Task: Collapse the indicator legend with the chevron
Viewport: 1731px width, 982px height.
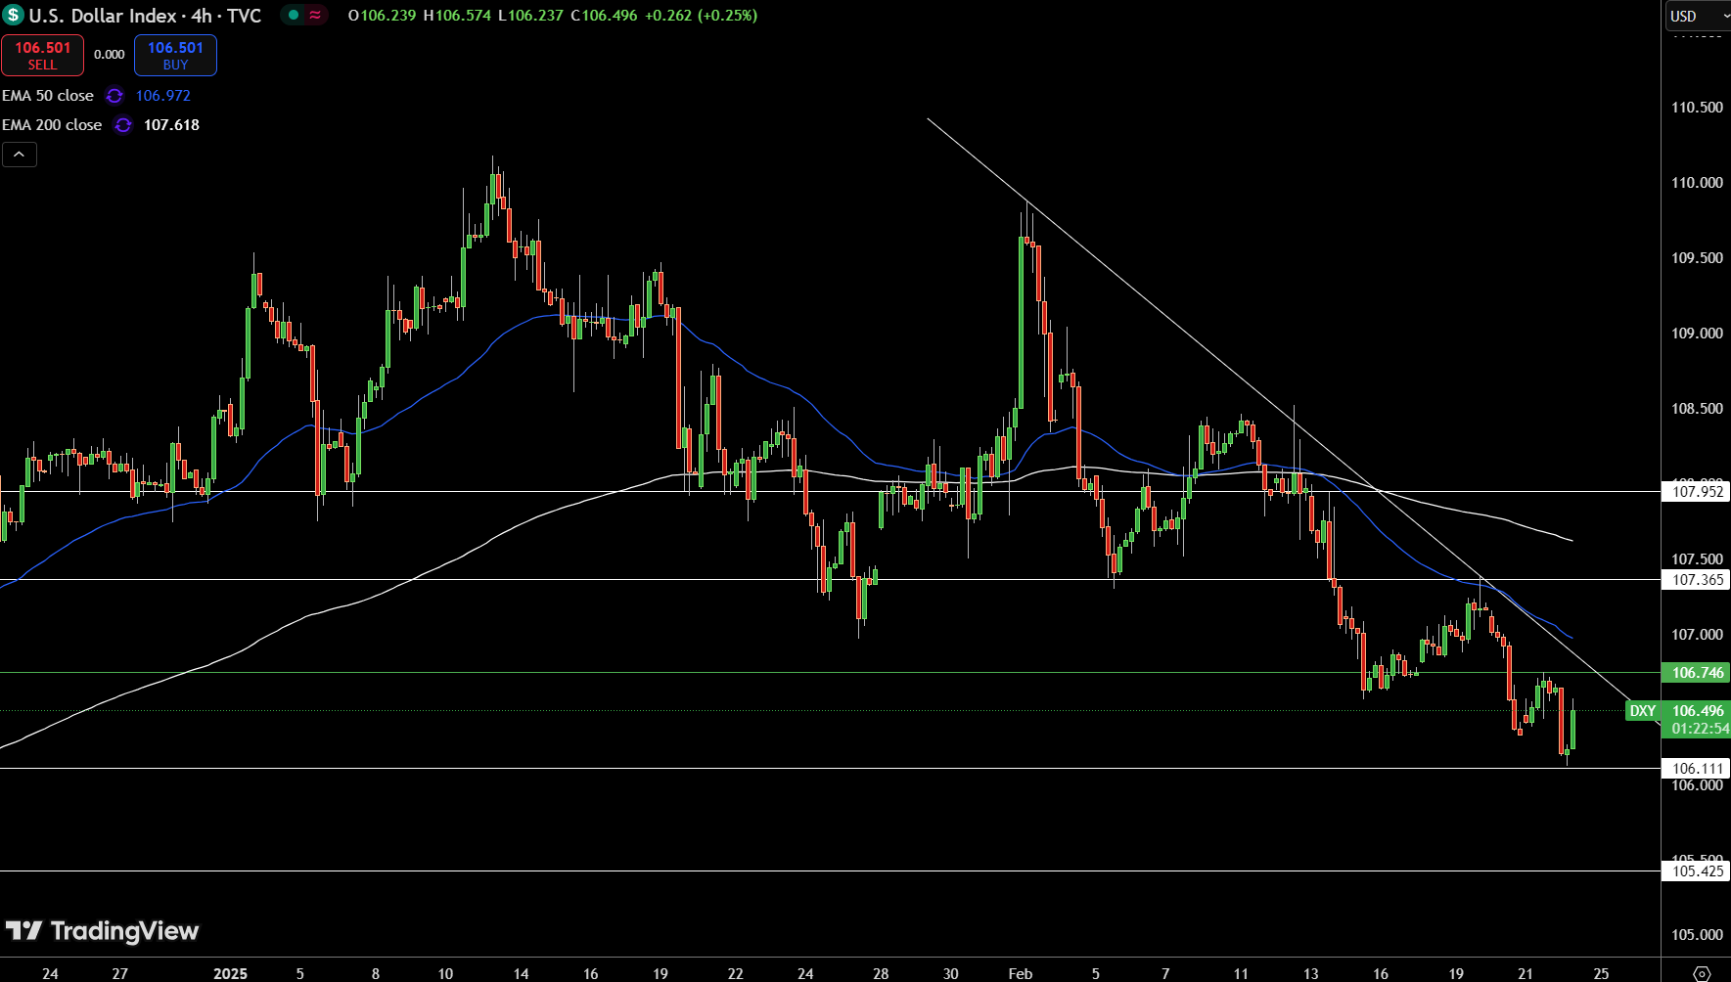Action: tap(20, 155)
